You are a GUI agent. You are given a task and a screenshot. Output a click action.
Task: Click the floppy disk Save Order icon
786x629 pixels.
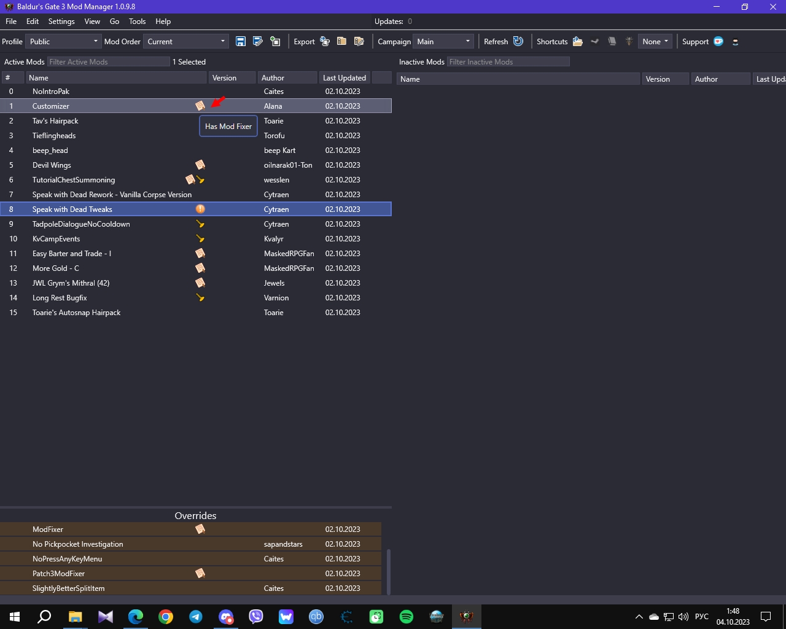coord(241,41)
